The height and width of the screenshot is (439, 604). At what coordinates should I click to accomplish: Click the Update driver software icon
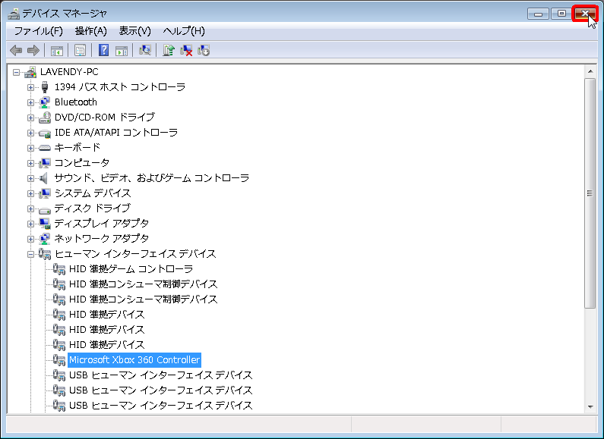[x=169, y=50]
